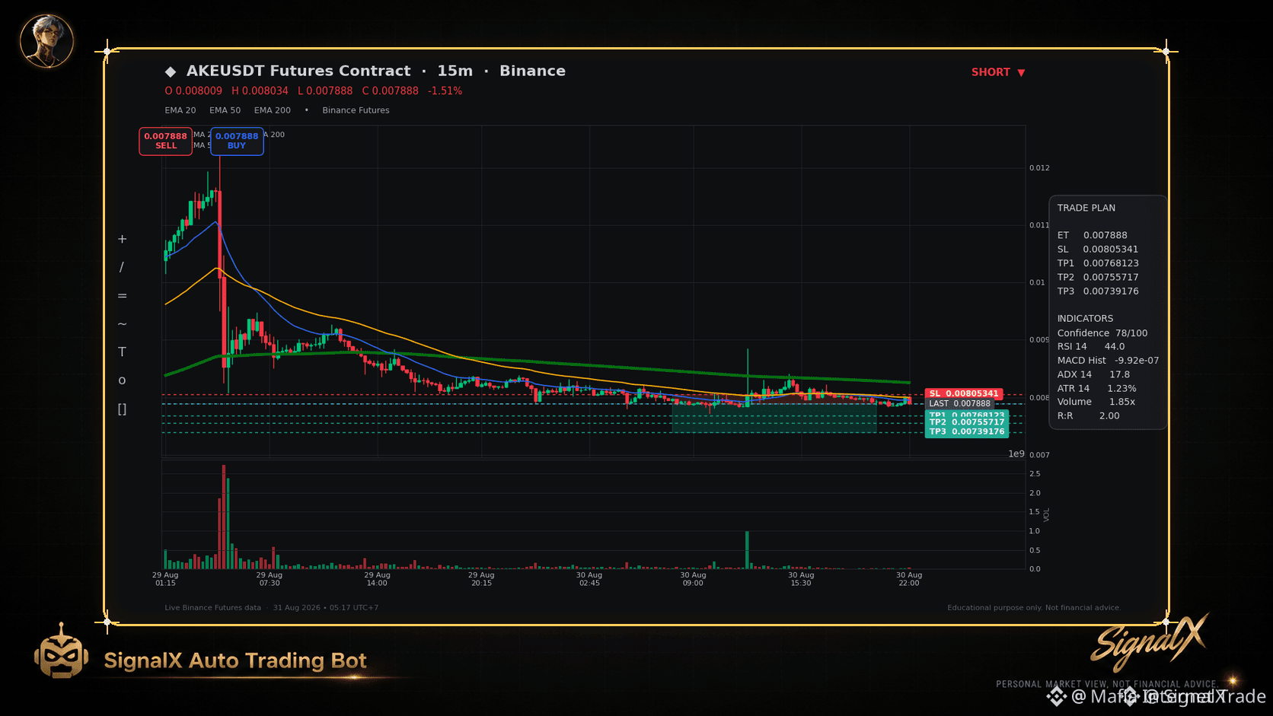
Task: Click the INDICATORS section header
Action: point(1085,318)
